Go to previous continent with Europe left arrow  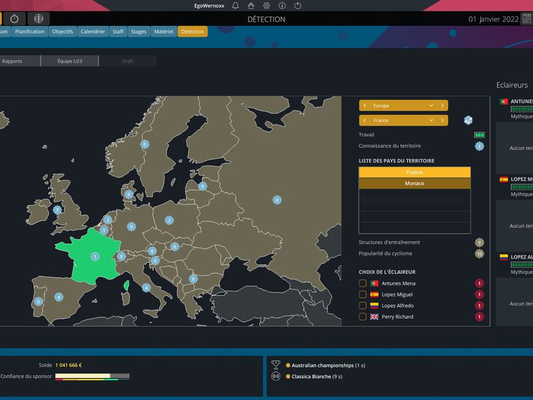pyautogui.click(x=364, y=105)
